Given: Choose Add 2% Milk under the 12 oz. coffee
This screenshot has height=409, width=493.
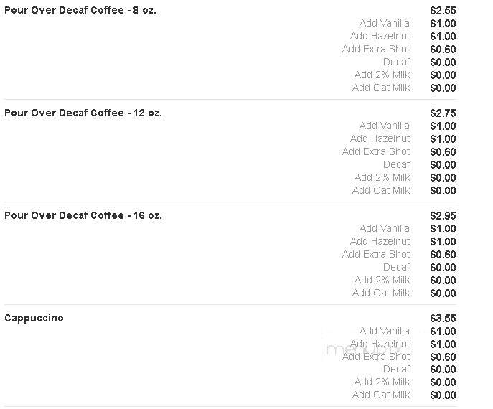Looking at the screenshot, I should click(x=382, y=177).
